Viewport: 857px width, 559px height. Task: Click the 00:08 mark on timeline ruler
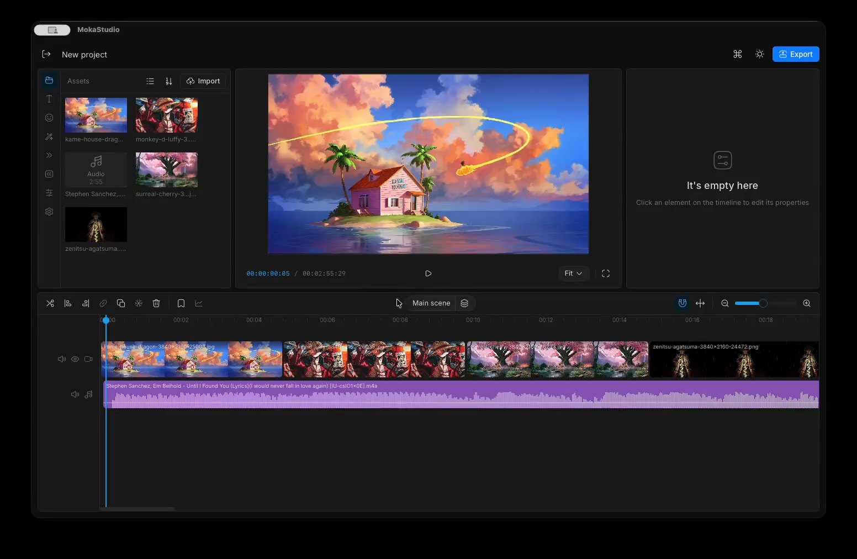click(400, 320)
